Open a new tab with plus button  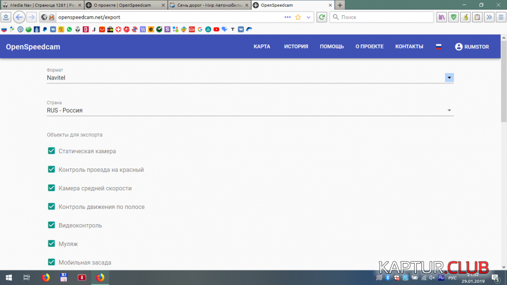click(x=340, y=5)
